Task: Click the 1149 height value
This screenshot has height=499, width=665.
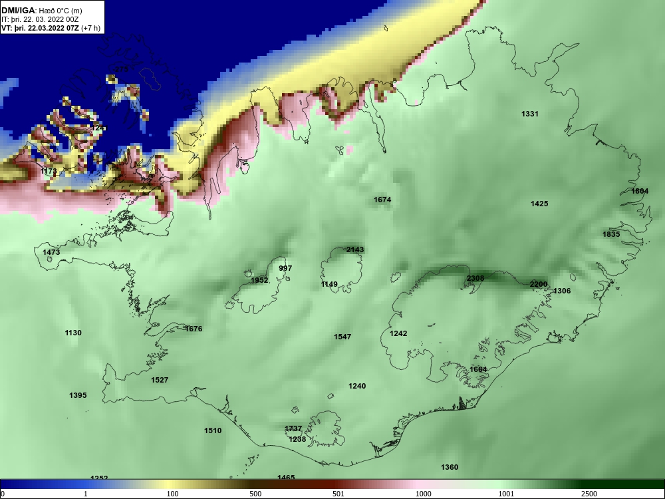Action: [329, 284]
